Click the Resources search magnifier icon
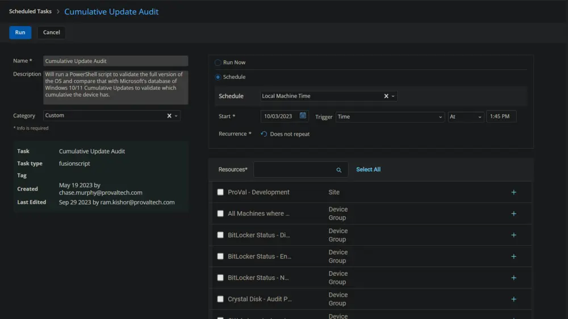568x319 pixels. [339, 170]
